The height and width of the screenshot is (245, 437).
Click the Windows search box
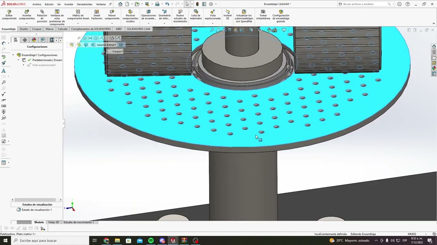pos(50,241)
